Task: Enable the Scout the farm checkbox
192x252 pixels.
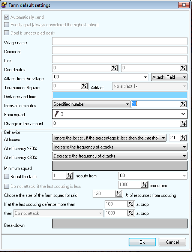Action: click(x=6, y=177)
